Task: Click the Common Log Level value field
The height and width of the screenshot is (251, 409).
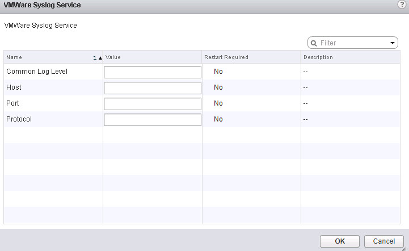Action: point(153,72)
